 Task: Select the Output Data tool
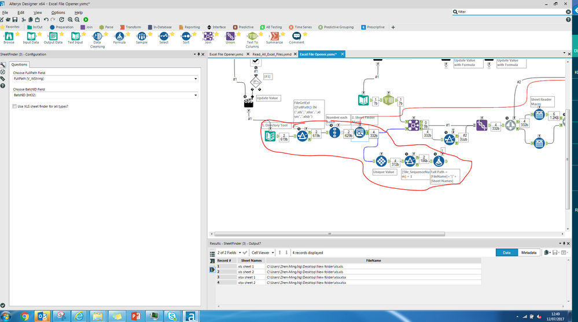[53, 38]
